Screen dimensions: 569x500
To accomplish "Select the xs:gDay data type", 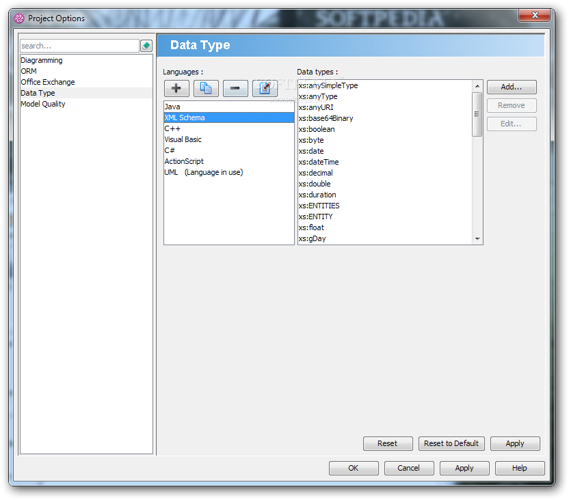I will [384, 238].
